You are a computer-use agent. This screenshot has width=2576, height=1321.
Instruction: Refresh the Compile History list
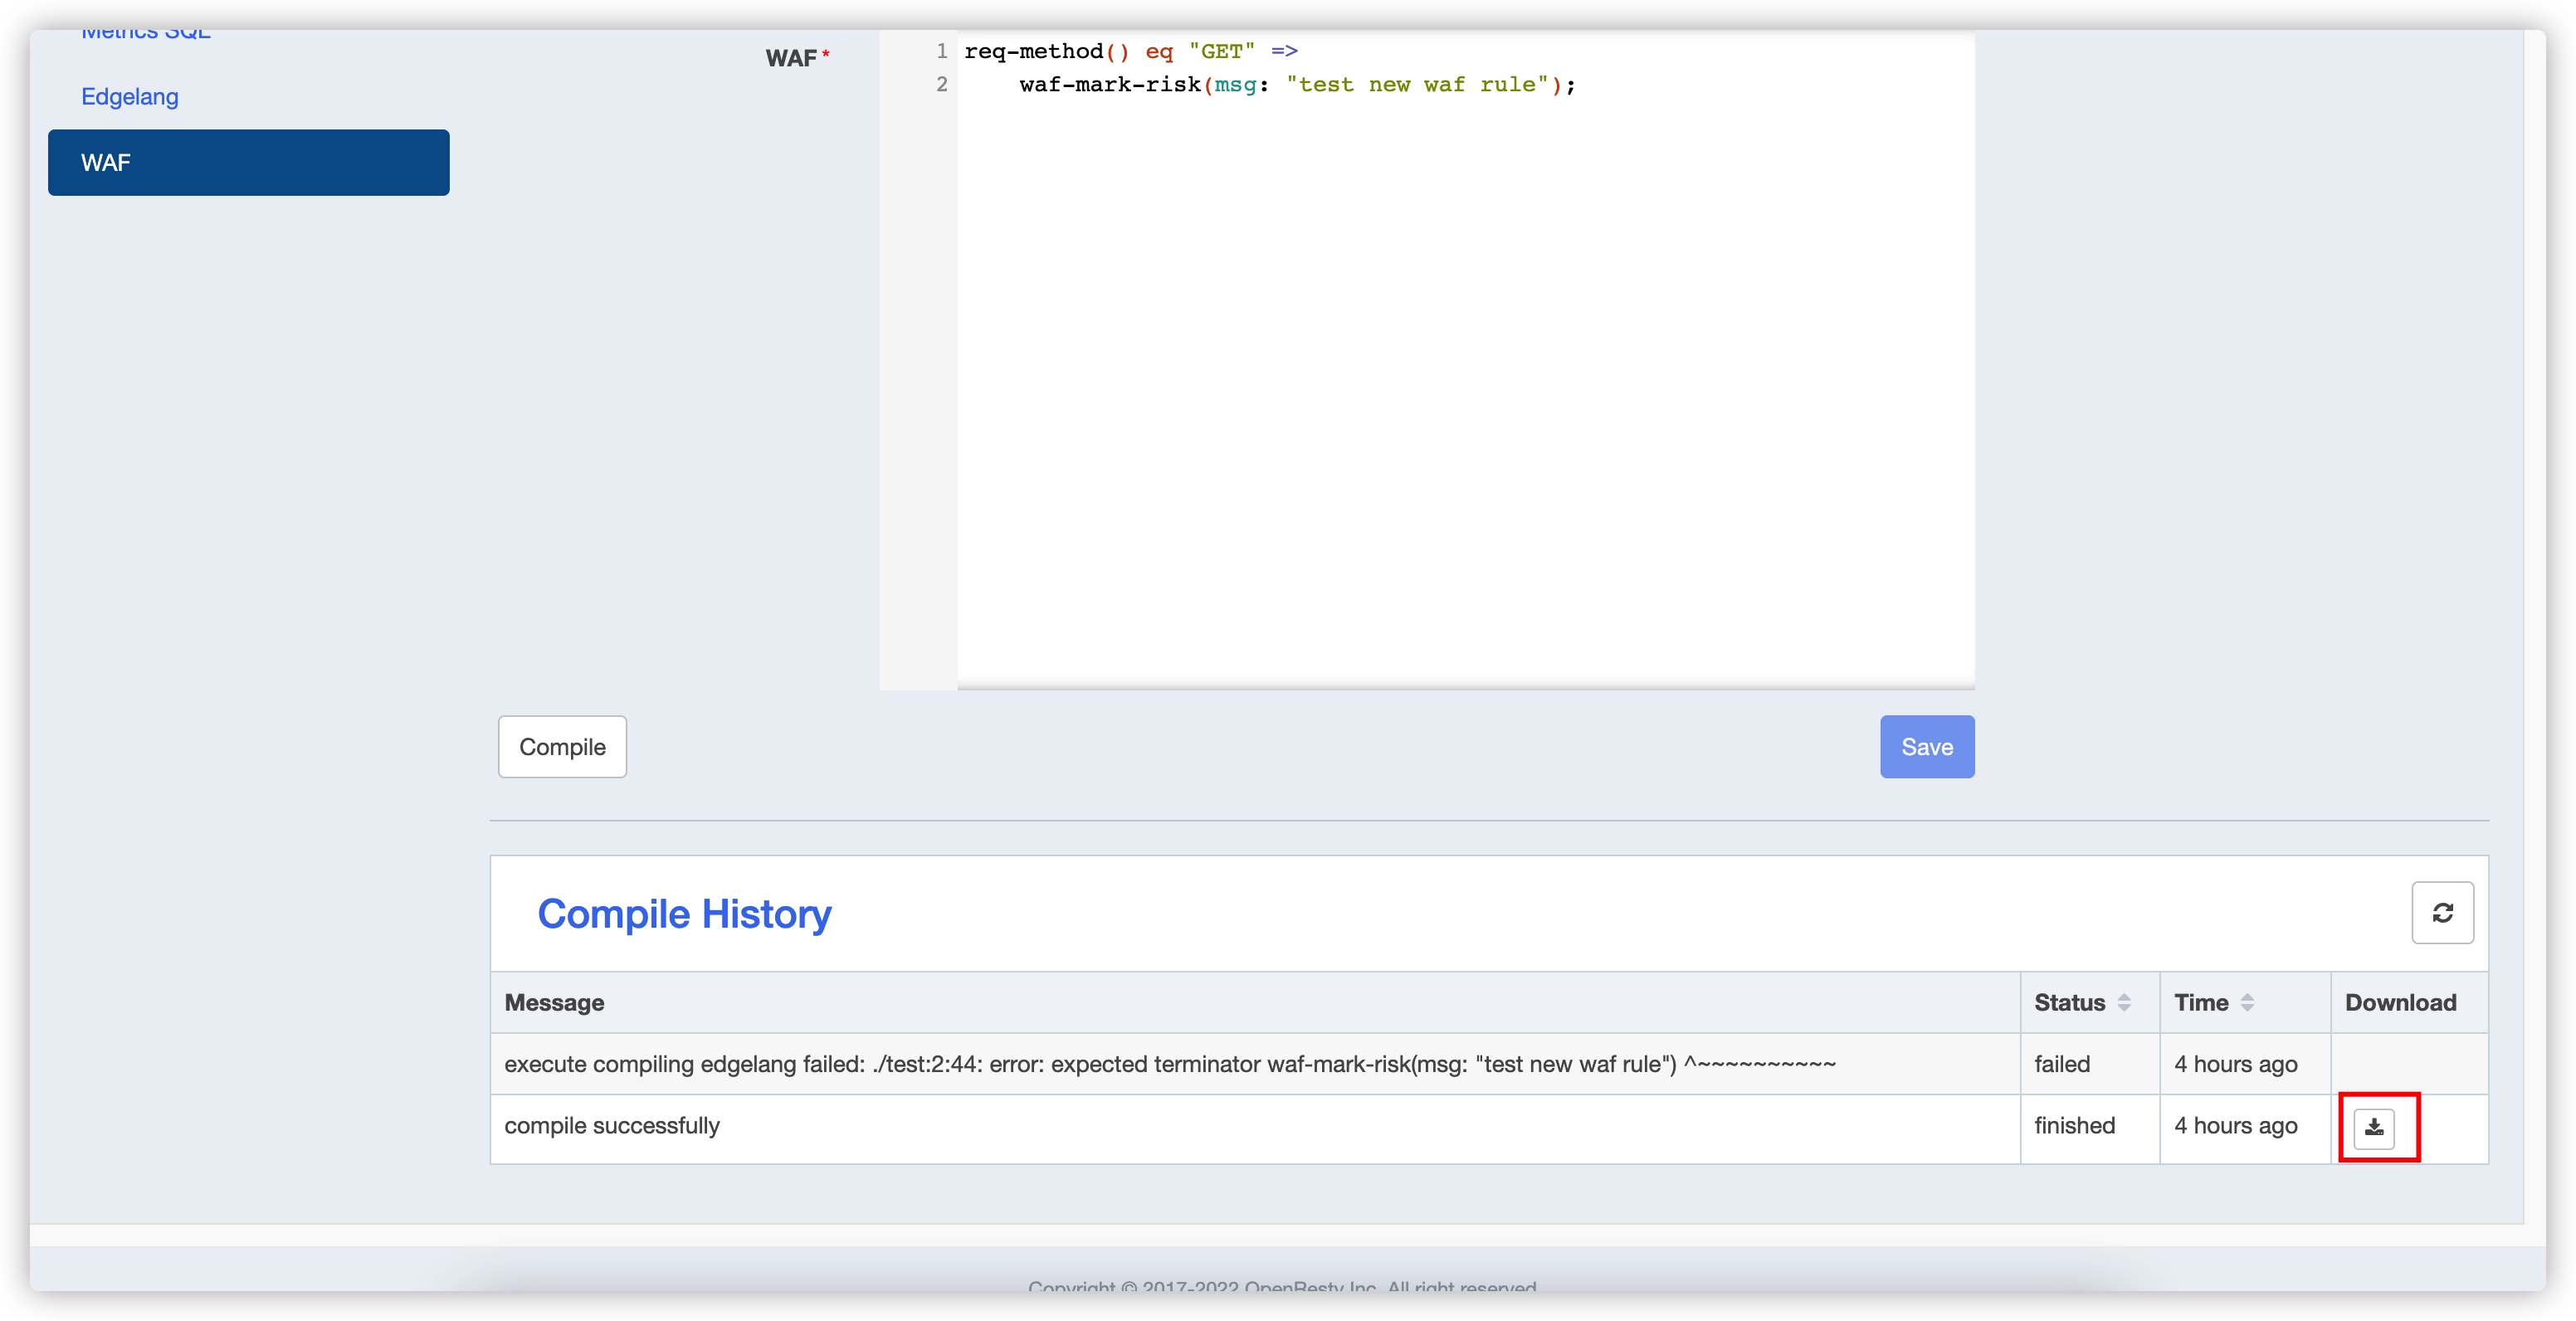click(x=2442, y=913)
